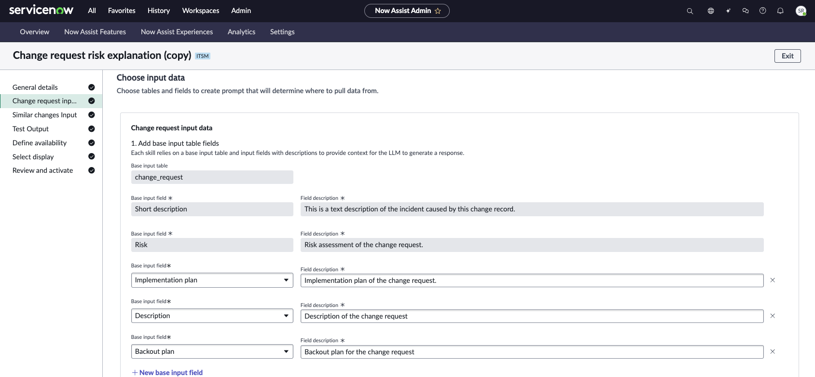Click the Short description base input field
Viewport: 815px width, 377px height.
212,209
